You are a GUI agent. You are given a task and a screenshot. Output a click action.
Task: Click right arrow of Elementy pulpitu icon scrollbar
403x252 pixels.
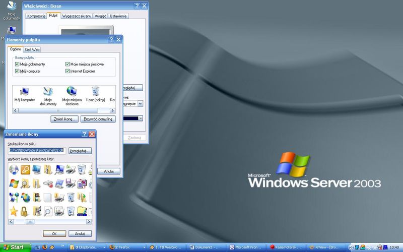(x=112, y=110)
